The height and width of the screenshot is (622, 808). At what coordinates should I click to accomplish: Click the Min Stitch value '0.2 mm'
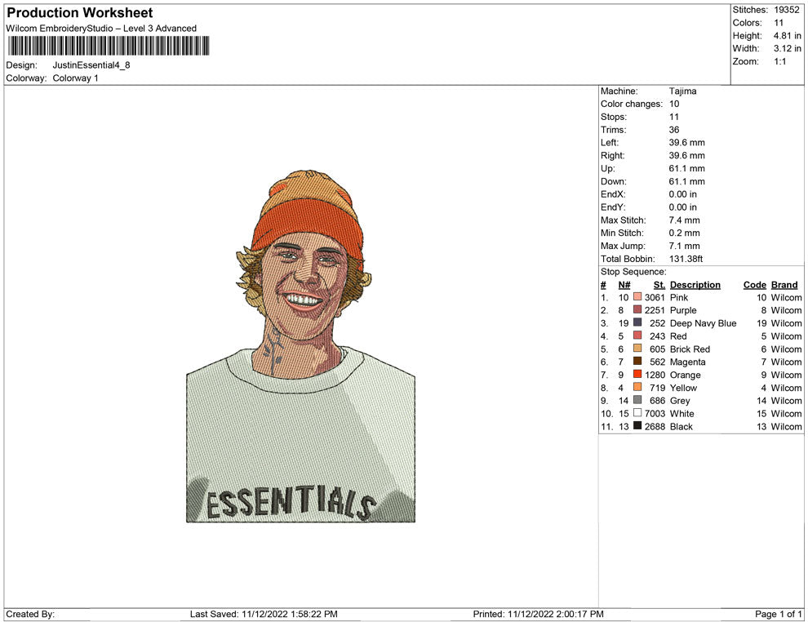(684, 233)
